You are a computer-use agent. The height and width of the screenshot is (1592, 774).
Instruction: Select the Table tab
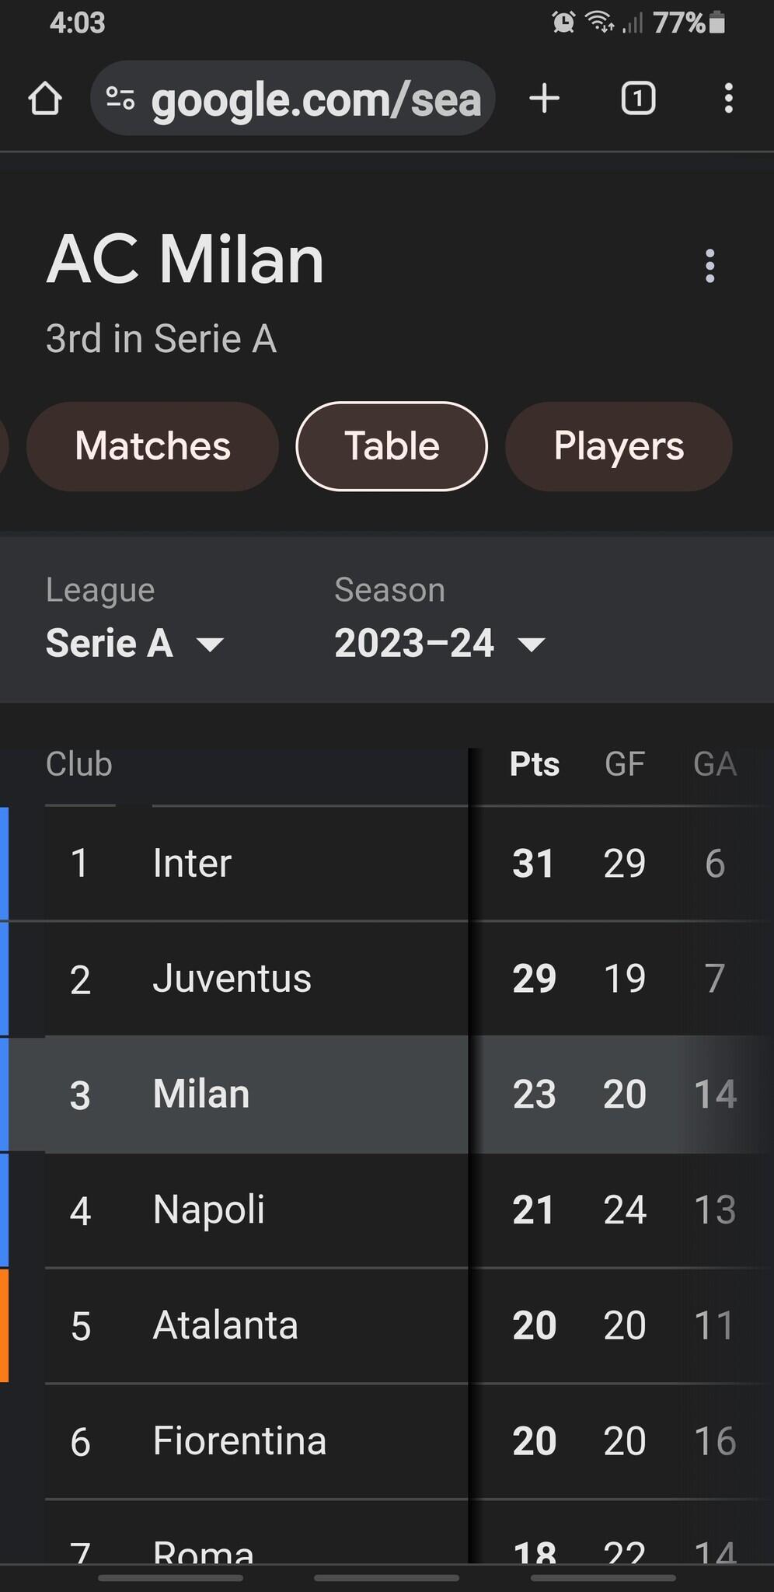coord(392,446)
